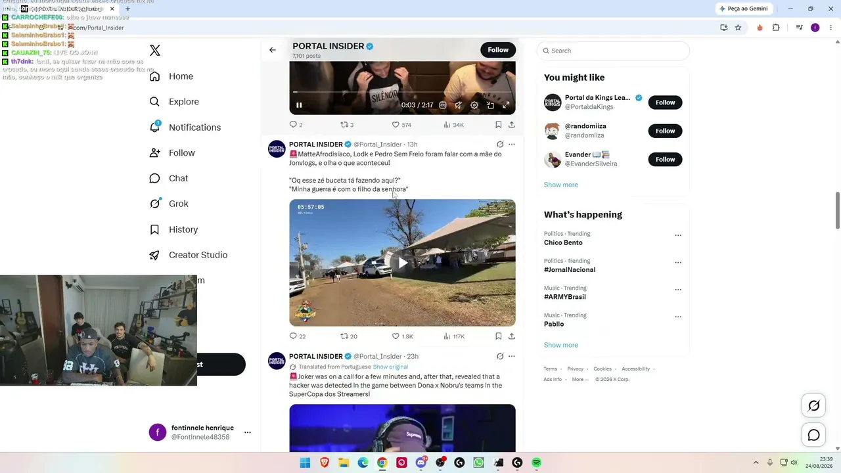Open Creator Studio in the sidebar
841x473 pixels.
point(188,255)
